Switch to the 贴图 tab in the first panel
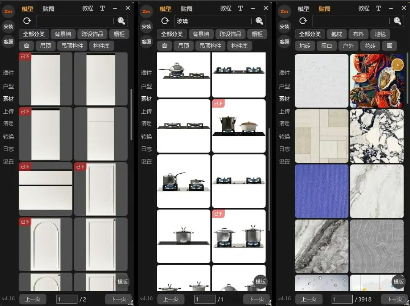Screen dimensions: 410x306 click(48, 8)
